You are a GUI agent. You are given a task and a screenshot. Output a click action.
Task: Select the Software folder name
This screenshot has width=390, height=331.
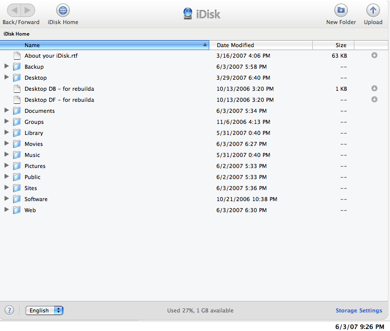tap(36, 199)
